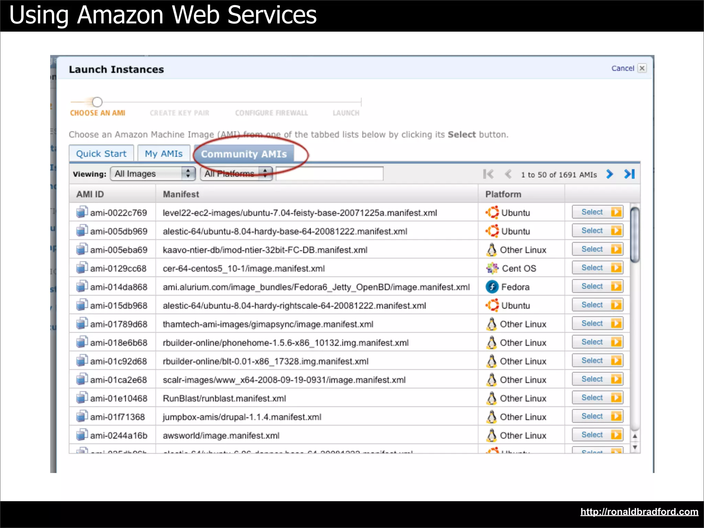The height and width of the screenshot is (528, 704).
Task: Open the ronaldbradford.com link
Action: 639,512
